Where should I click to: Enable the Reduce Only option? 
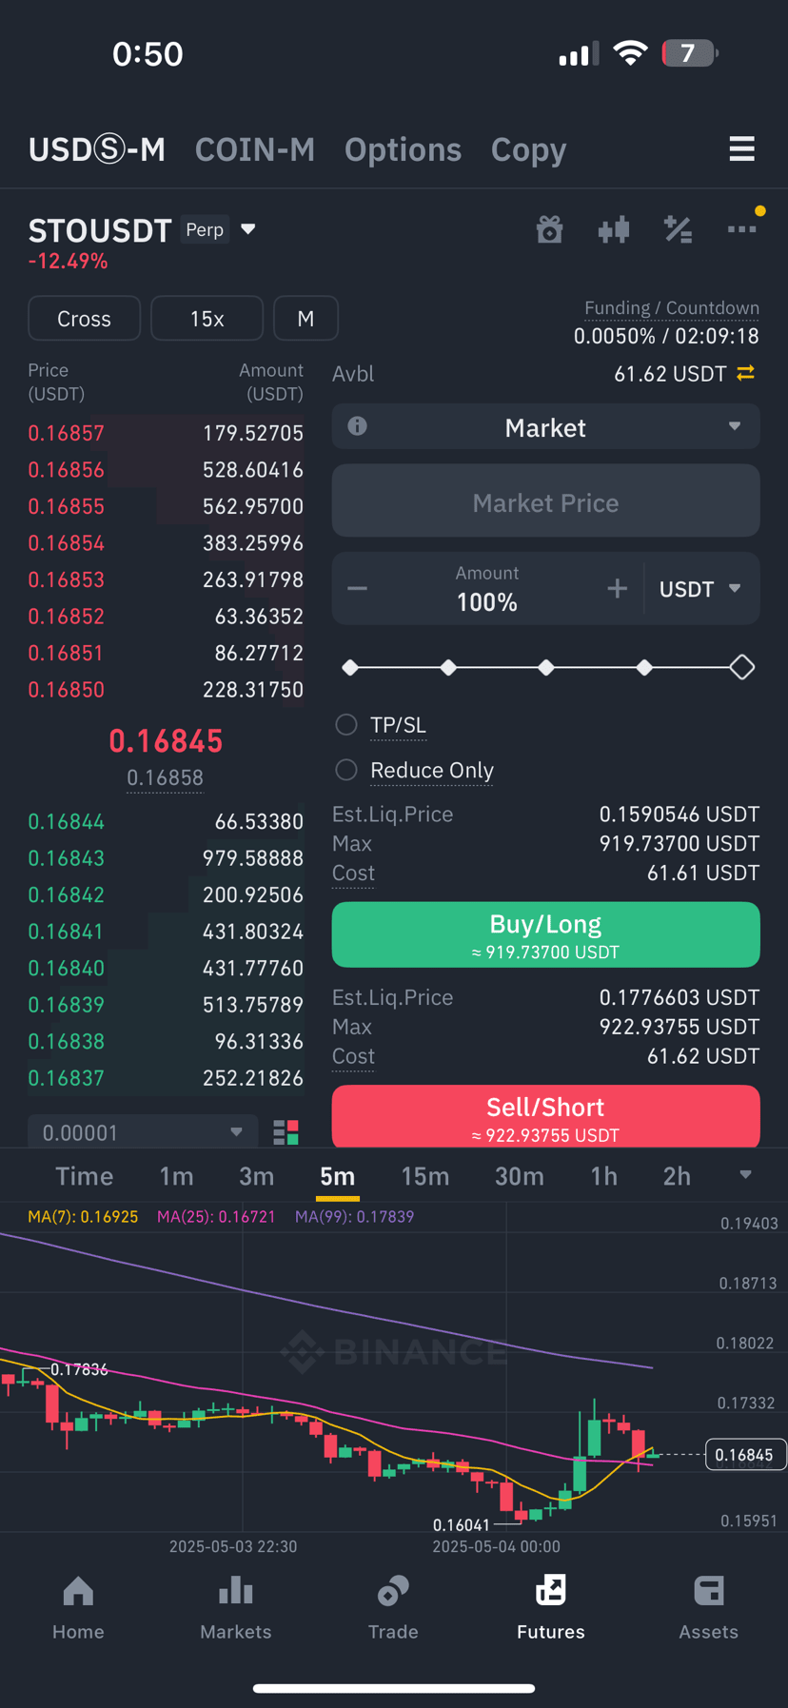(x=346, y=770)
